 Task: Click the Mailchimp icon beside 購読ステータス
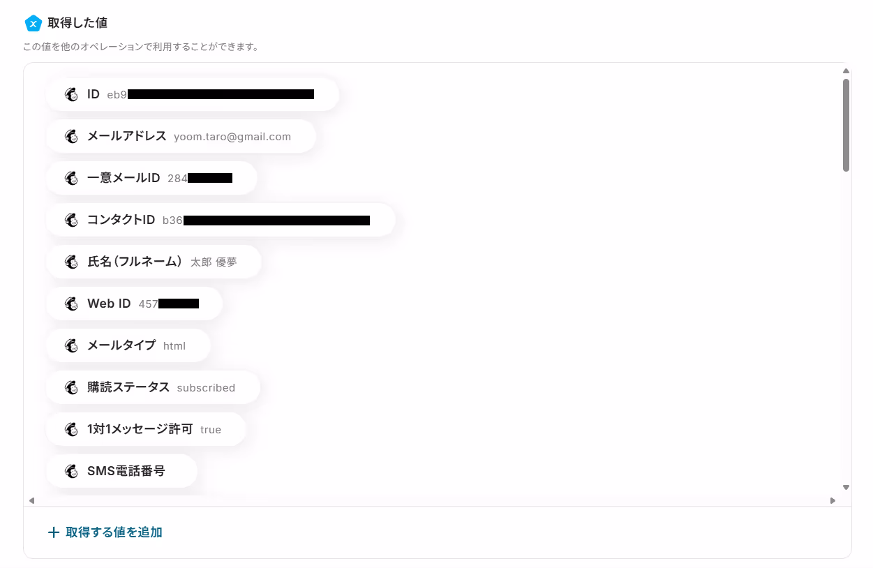pyautogui.click(x=71, y=387)
